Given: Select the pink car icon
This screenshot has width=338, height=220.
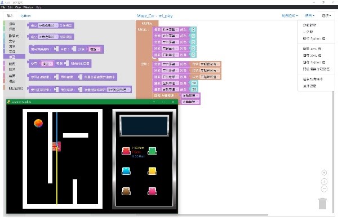Looking at the screenshot, I should click(152, 191).
